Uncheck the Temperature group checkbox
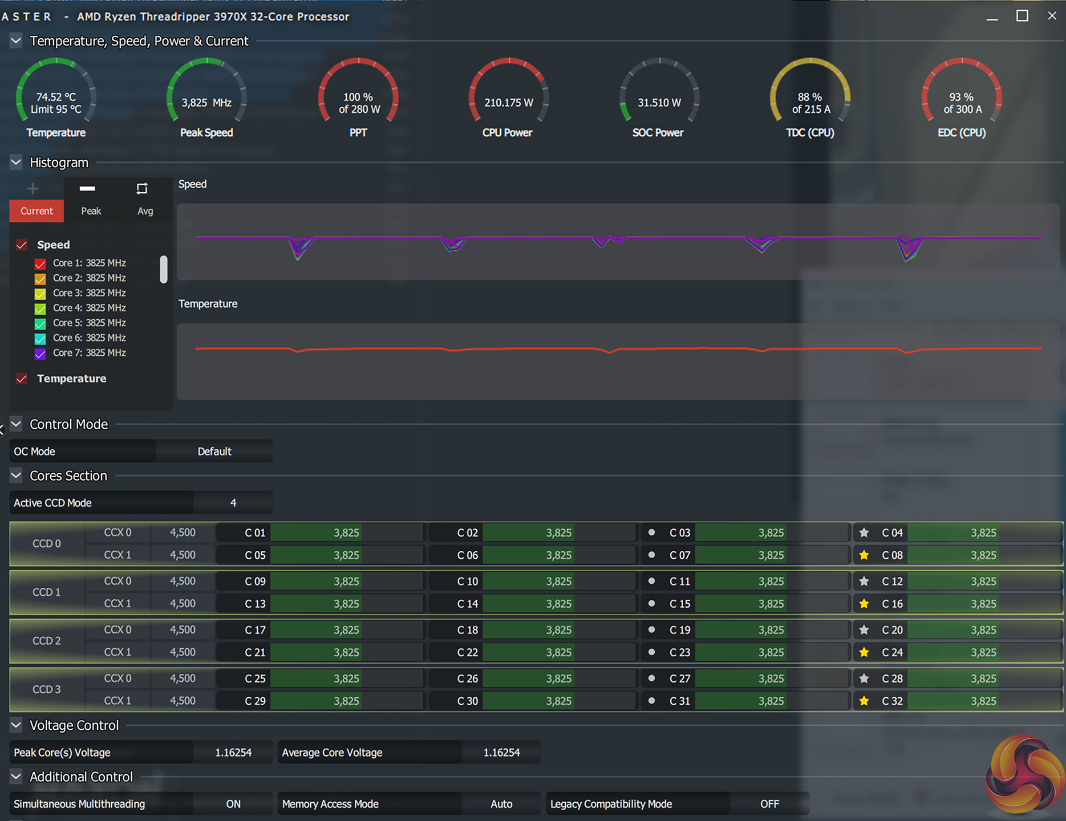This screenshot has width=1066, height=821. click(x=22, y=379)
